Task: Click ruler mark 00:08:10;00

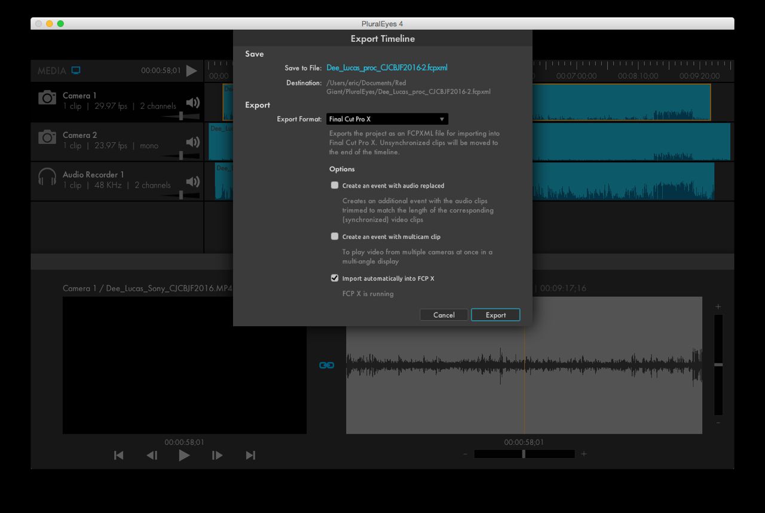Action: click(x=638, y=76)
